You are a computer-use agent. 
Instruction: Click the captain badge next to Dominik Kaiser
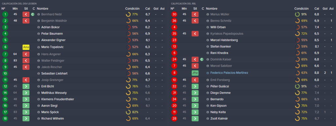tap(202, 59)
